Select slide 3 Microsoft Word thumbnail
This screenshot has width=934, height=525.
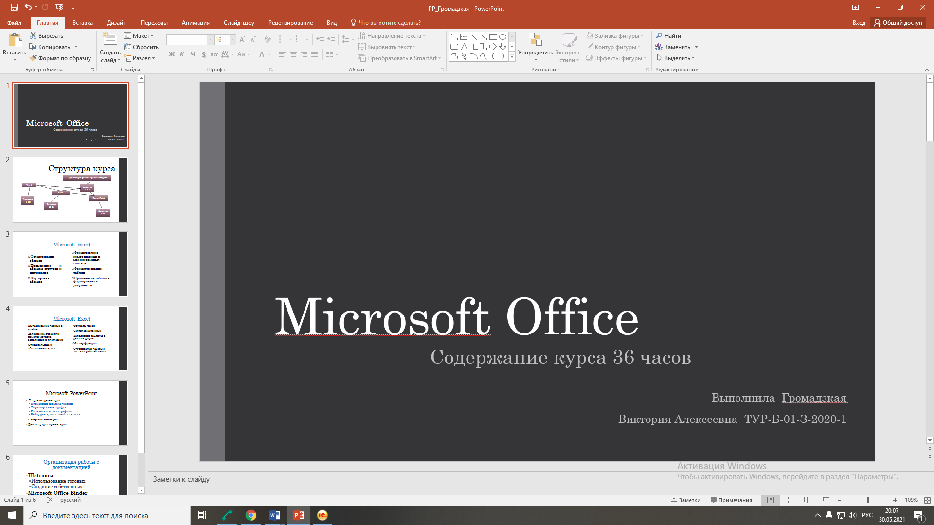[x=70, y=264]
